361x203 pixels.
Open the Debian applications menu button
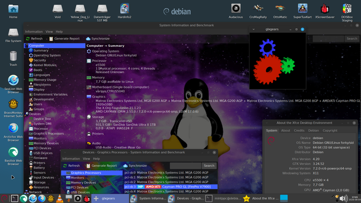(5, 198)
